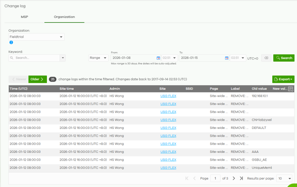Open the column settings icon in table header
This screenshot has width=297, height=187.
(x=291, y=89)
